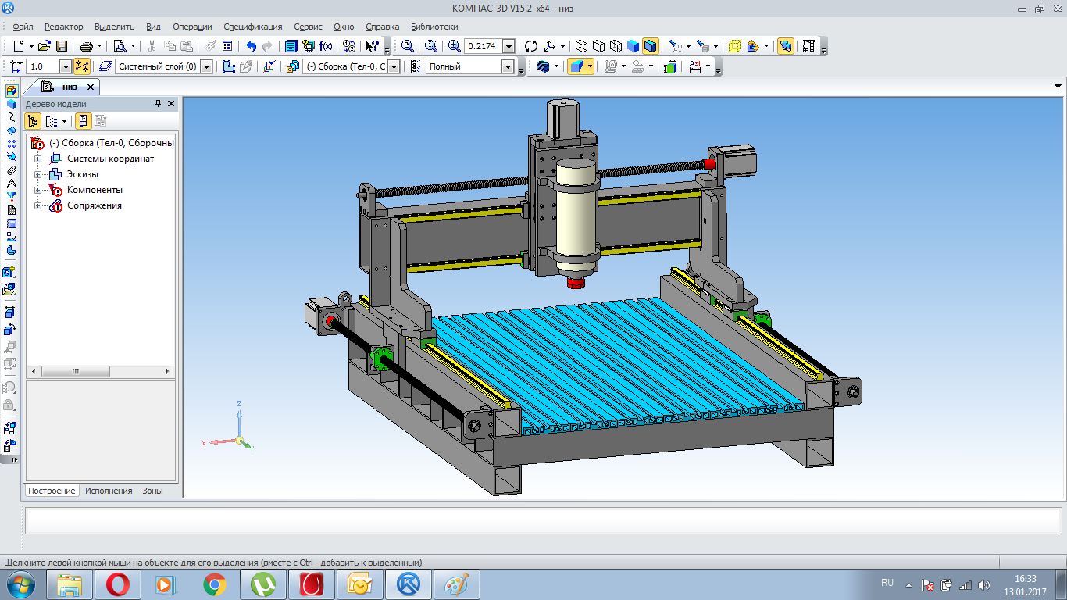The width and height of the screenshot is (1067, 600).
Task: Expand the Сопряжения tree node
Action: coord(37,205)
